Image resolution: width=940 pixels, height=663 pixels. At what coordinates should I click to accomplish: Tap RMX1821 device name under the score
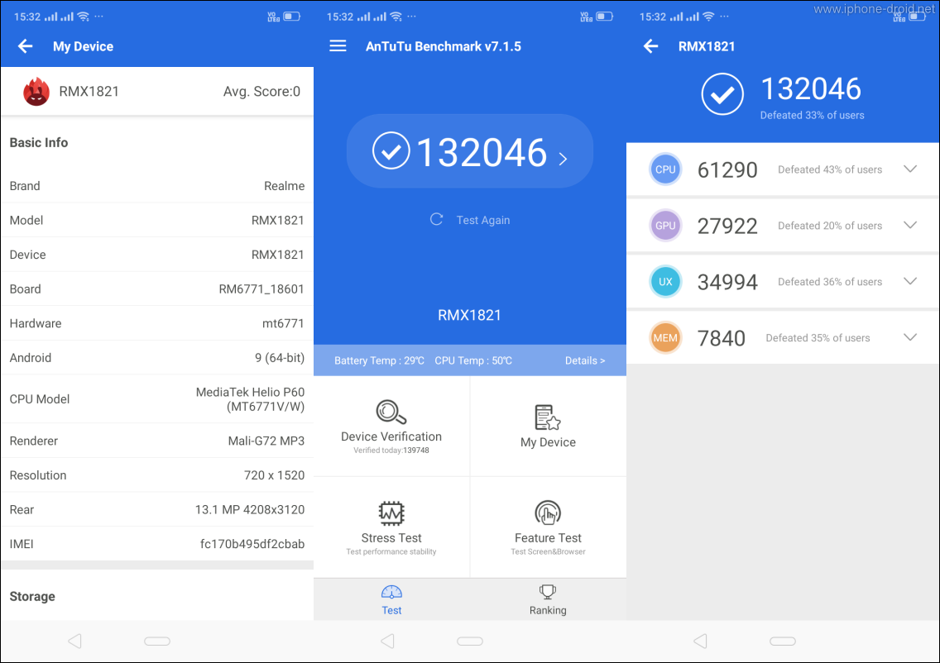point(469,315)
